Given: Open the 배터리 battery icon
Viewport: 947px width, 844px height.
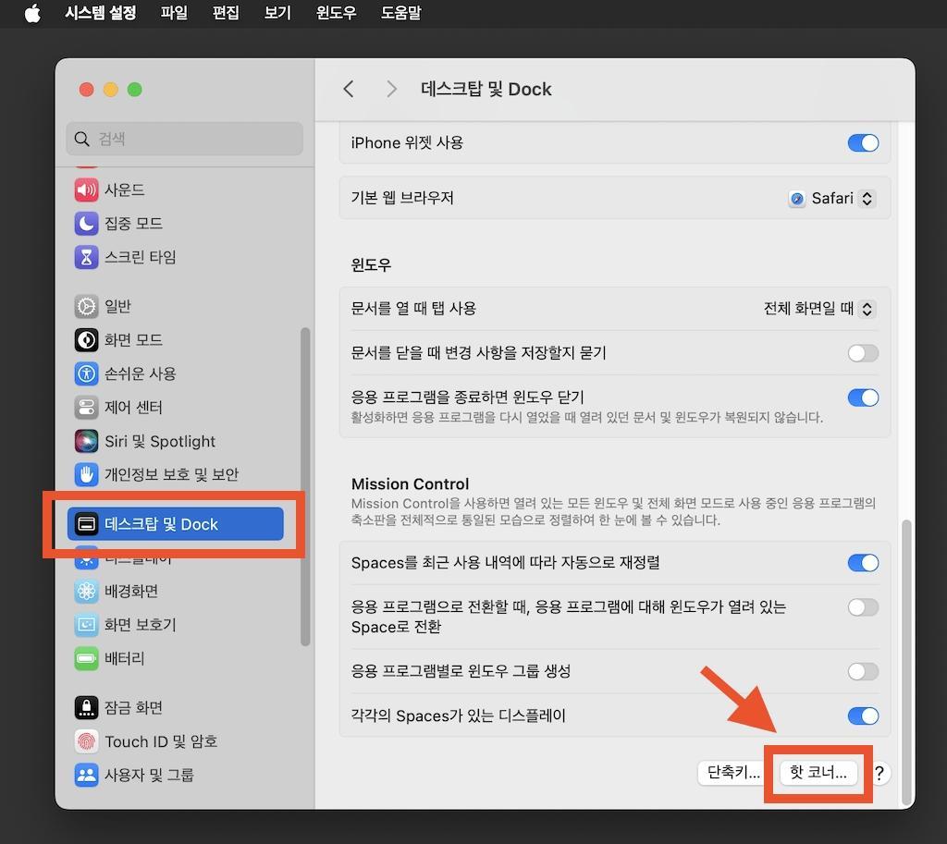Looking at the screenshot, I should pos(86,658).
